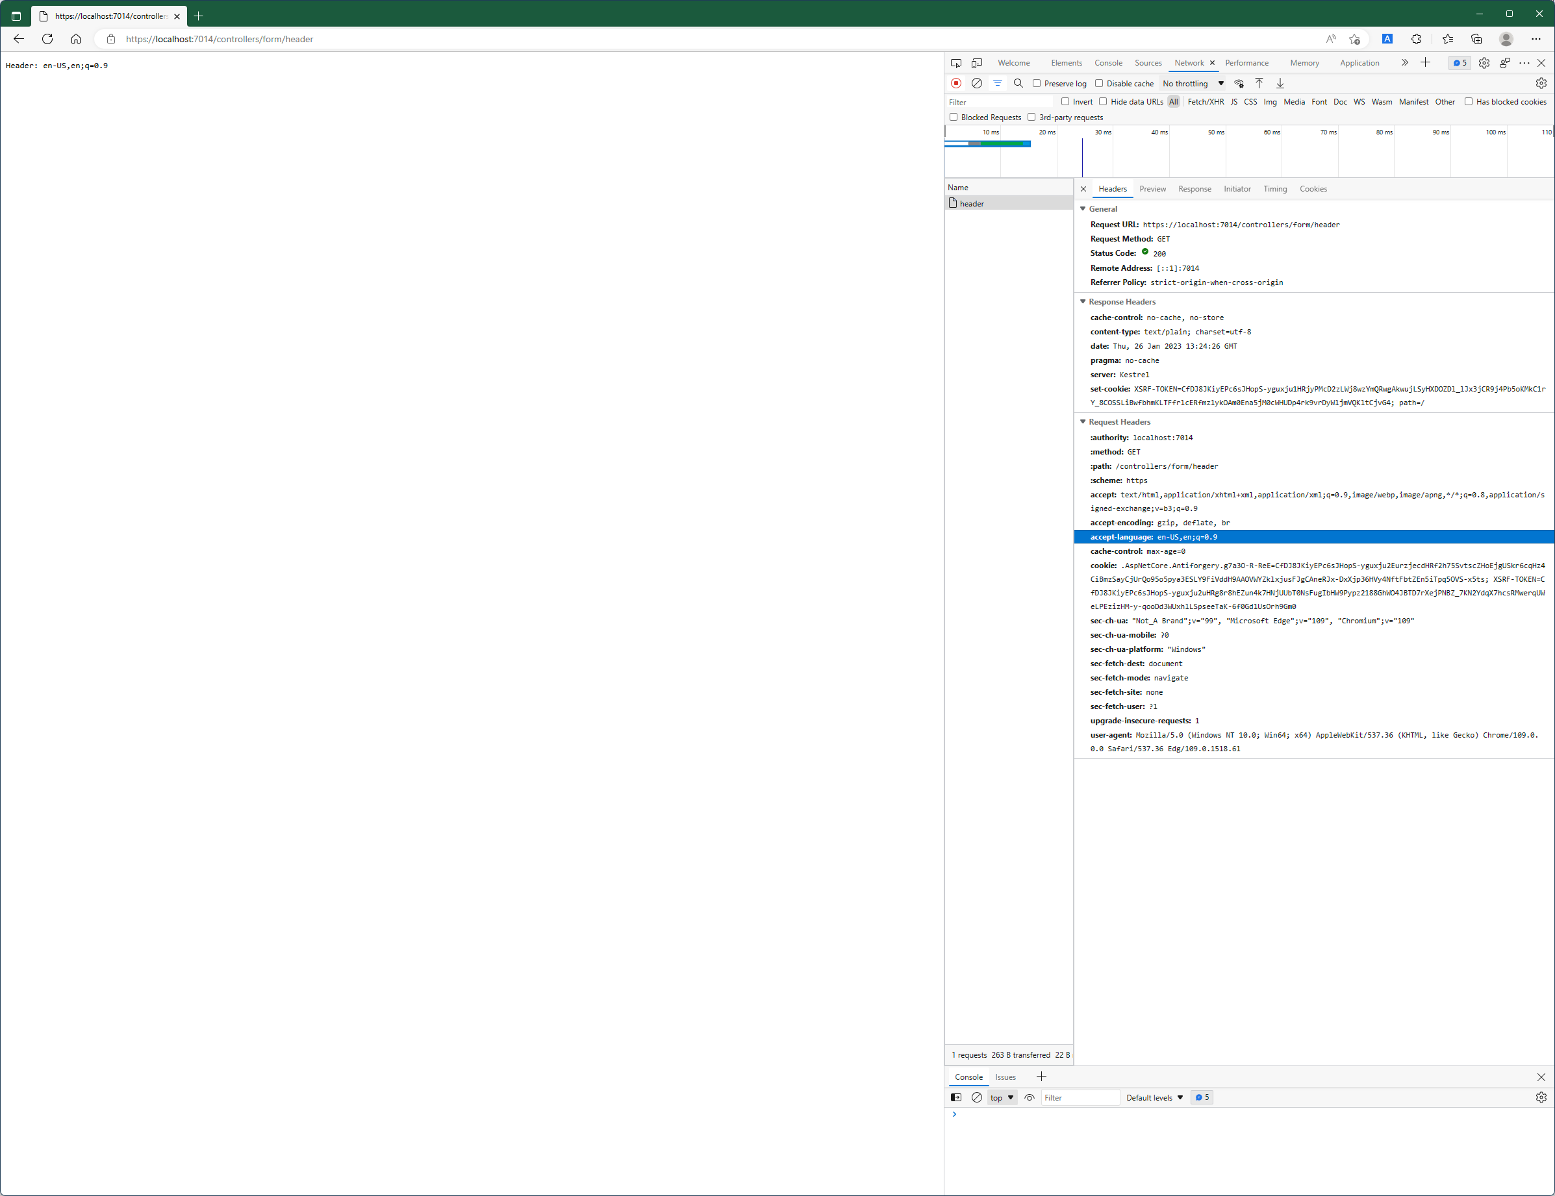
Task: Open the No throttling dropdown
Action: (1193, 83)
